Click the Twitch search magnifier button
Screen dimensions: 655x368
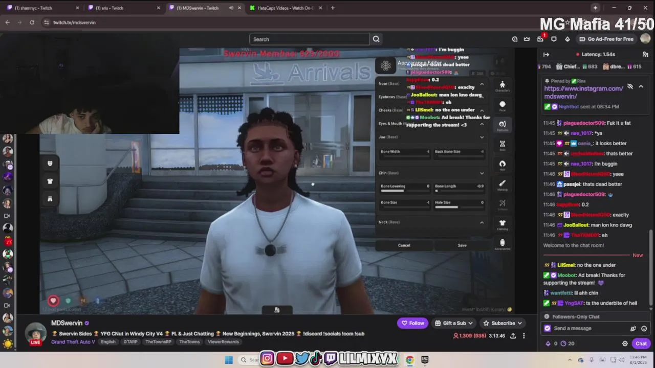point(376,39)
